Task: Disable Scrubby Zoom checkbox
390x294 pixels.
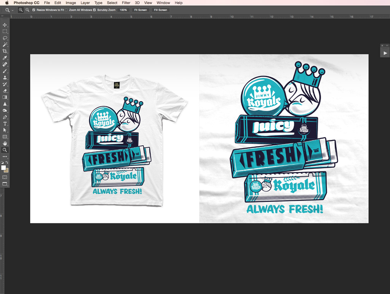Action: [94, 10]
